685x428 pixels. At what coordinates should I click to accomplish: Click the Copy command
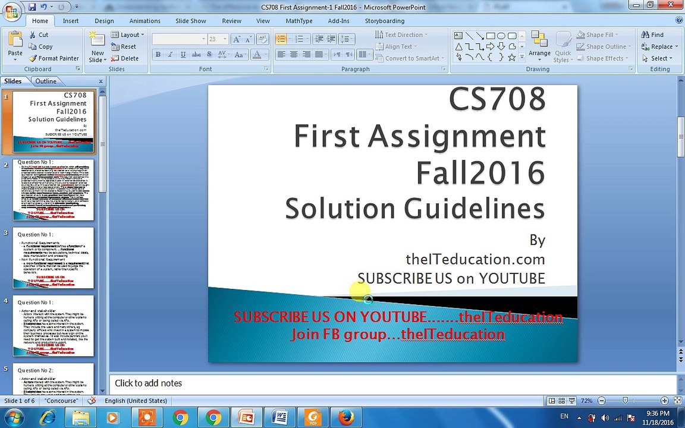coord(40,46)
